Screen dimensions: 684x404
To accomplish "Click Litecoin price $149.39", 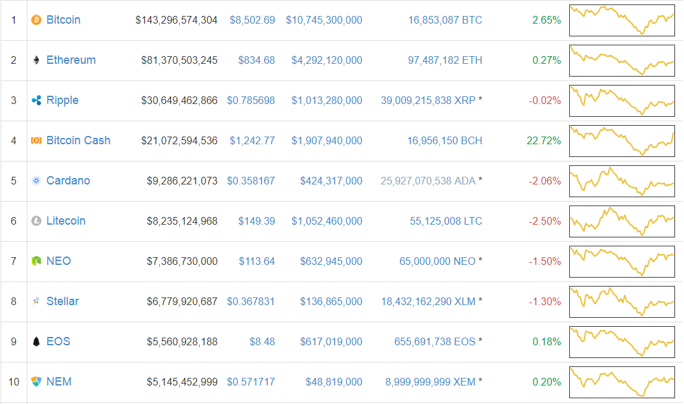I will (x=256, y=221).
